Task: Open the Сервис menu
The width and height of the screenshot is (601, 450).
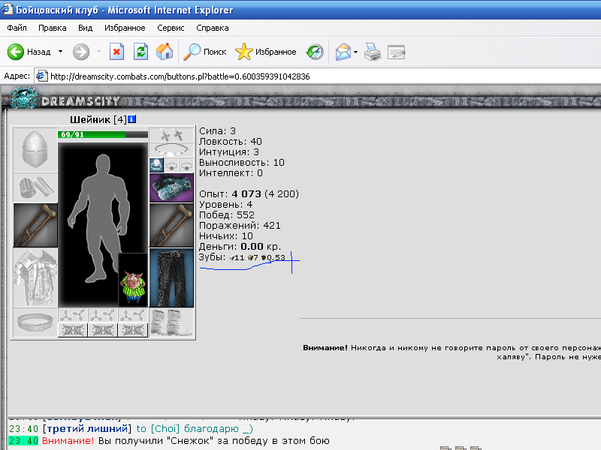Action: tap(171, 28)
